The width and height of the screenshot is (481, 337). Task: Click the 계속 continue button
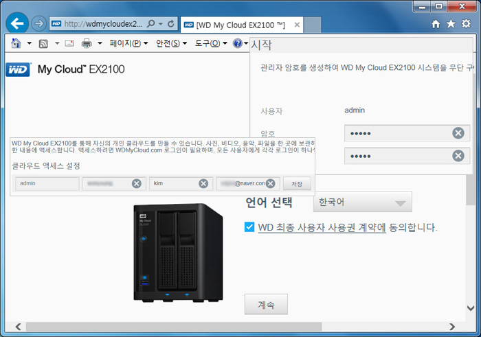tap(266, 304)
